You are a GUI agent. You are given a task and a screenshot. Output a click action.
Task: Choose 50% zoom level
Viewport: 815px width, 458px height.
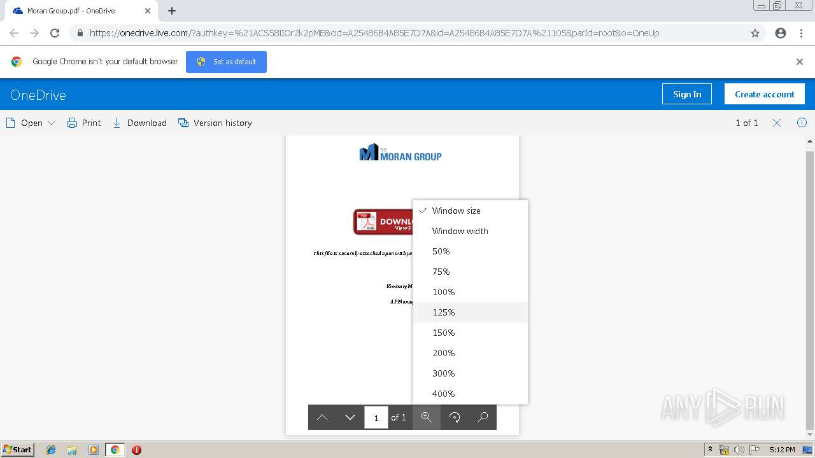[471, 251]
